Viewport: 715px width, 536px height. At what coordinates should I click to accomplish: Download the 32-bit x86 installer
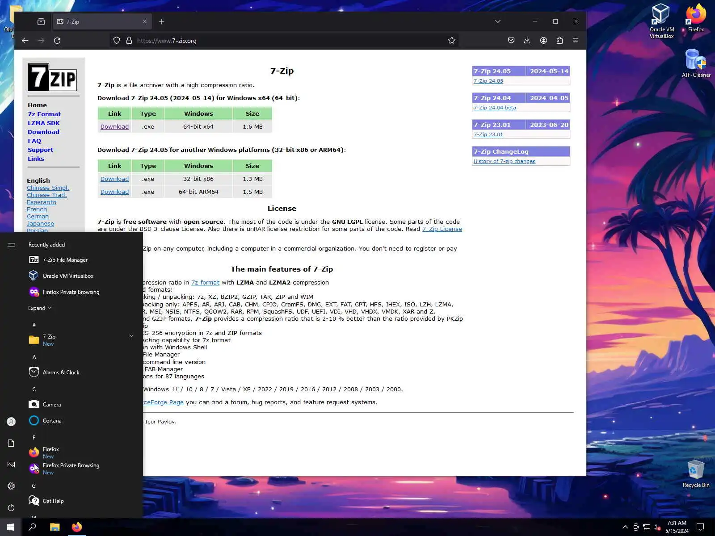coord(114,179)
